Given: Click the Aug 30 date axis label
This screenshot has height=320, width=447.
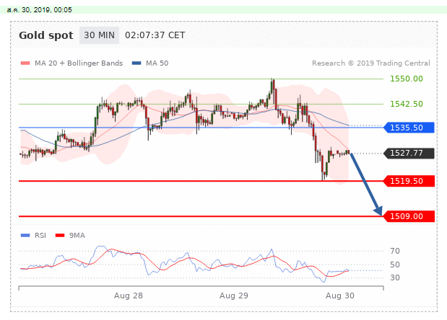Looking at the screenshot, I should [340, 295].
